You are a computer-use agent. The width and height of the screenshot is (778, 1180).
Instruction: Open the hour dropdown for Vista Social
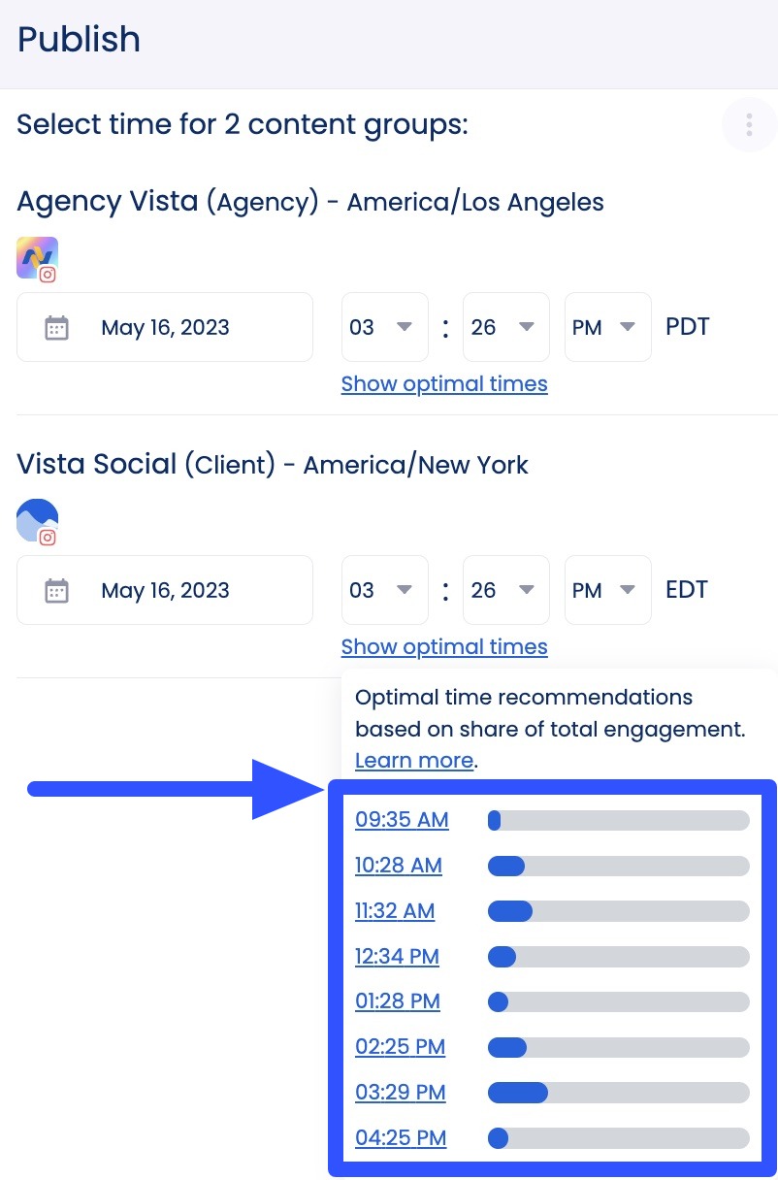[384, 590]
